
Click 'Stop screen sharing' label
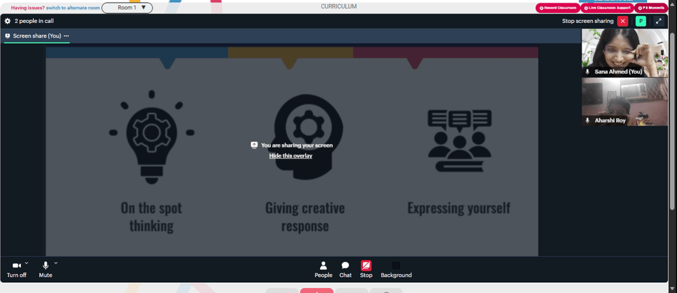[588, 21]
